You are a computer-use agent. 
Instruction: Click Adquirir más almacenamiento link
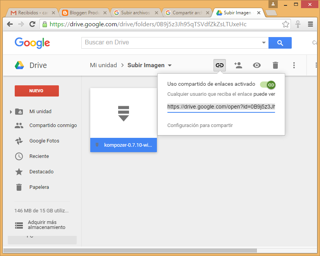click(46, 225)
